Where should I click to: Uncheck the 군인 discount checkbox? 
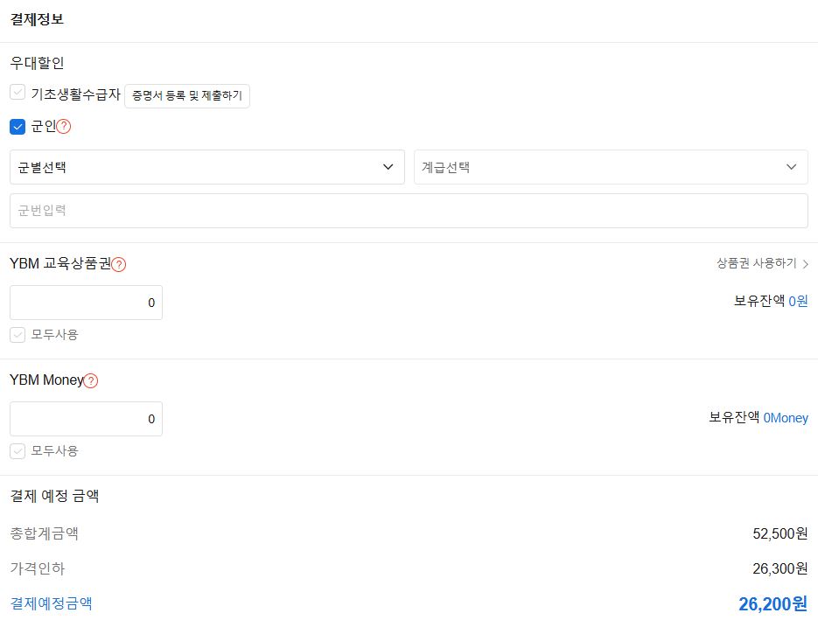tap(17, 125)
